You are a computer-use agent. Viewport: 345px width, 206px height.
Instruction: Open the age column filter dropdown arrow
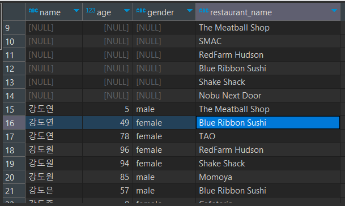pos(127,11)
